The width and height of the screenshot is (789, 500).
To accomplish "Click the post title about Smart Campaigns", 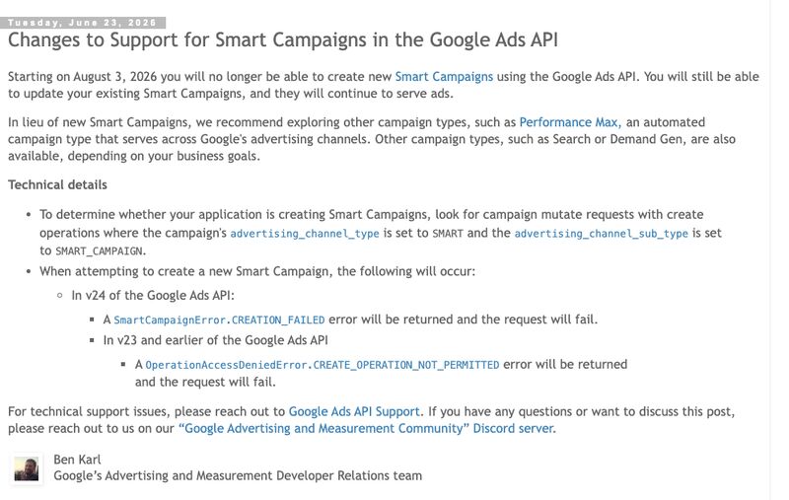I will tap(283, 39).
